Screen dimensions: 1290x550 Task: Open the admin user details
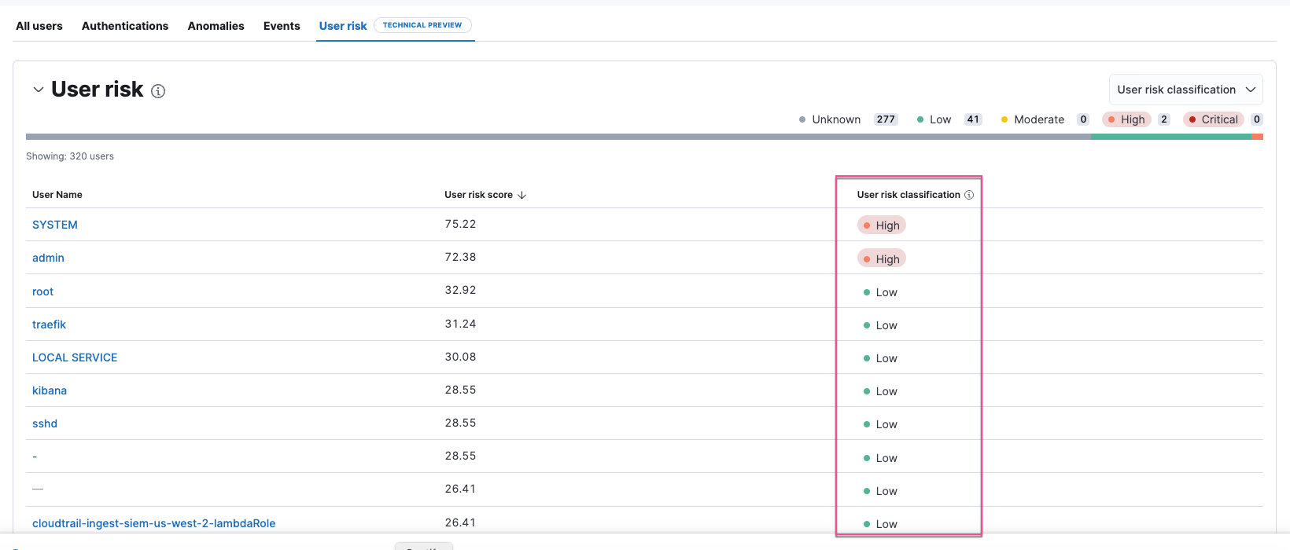tap(48, 258)
